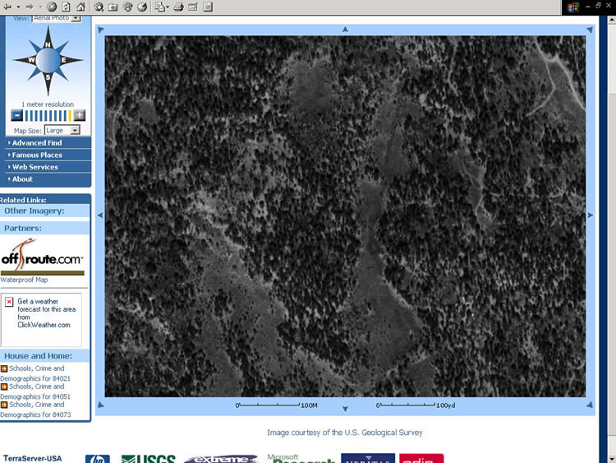The width and height of the screenshot is (616, 463).
Task: Expand the Famous Places menu
Action: [x=37, y=155]
